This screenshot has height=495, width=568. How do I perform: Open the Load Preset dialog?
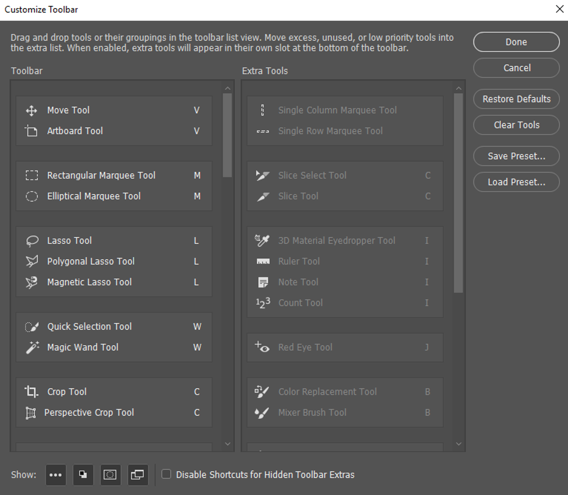coord(516,182)
